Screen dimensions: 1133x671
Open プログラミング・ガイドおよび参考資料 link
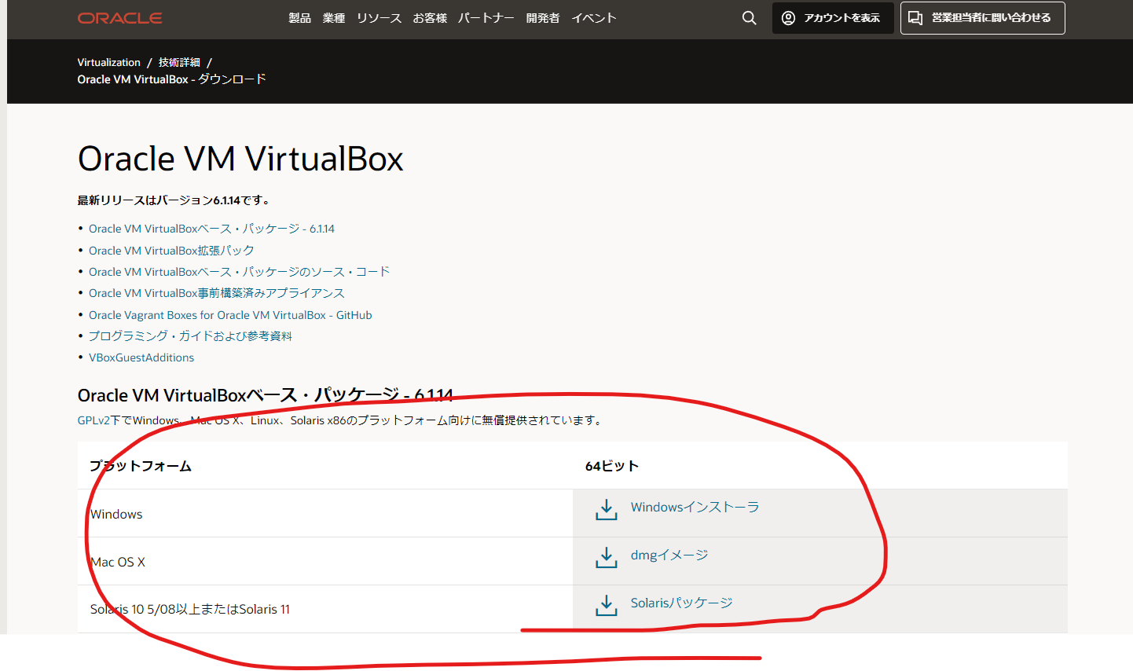tap(190, 336)
